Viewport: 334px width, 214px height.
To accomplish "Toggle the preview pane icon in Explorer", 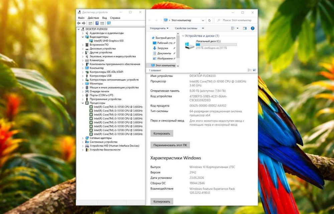I will pyautogui.click(x=245, y=28).
